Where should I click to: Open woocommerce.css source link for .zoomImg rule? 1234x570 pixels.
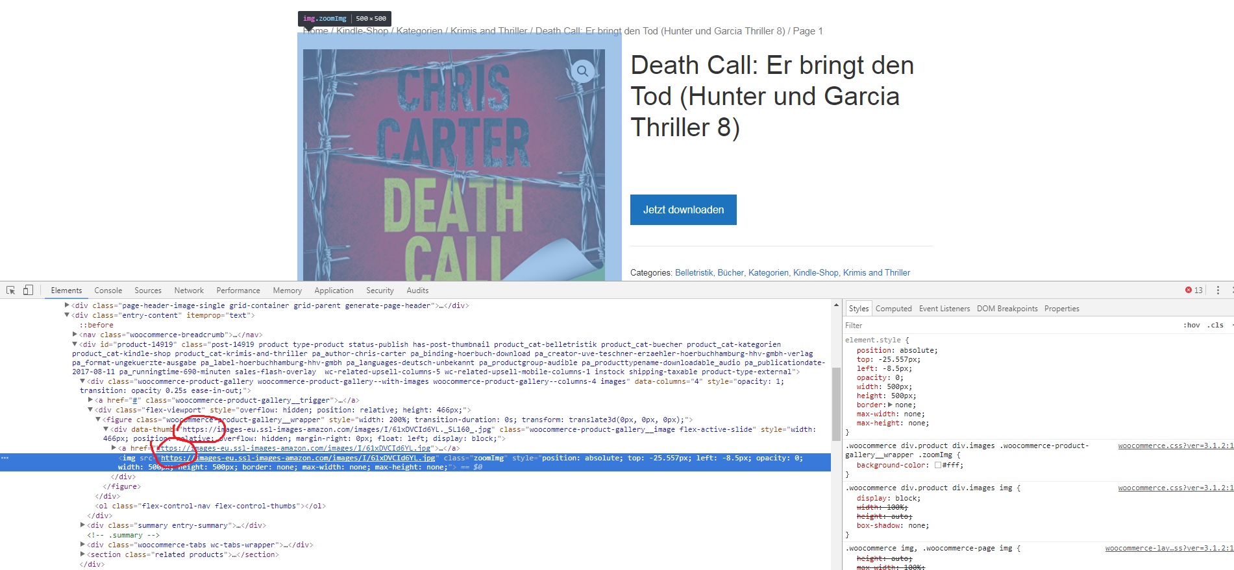[x=1176, y=445]
